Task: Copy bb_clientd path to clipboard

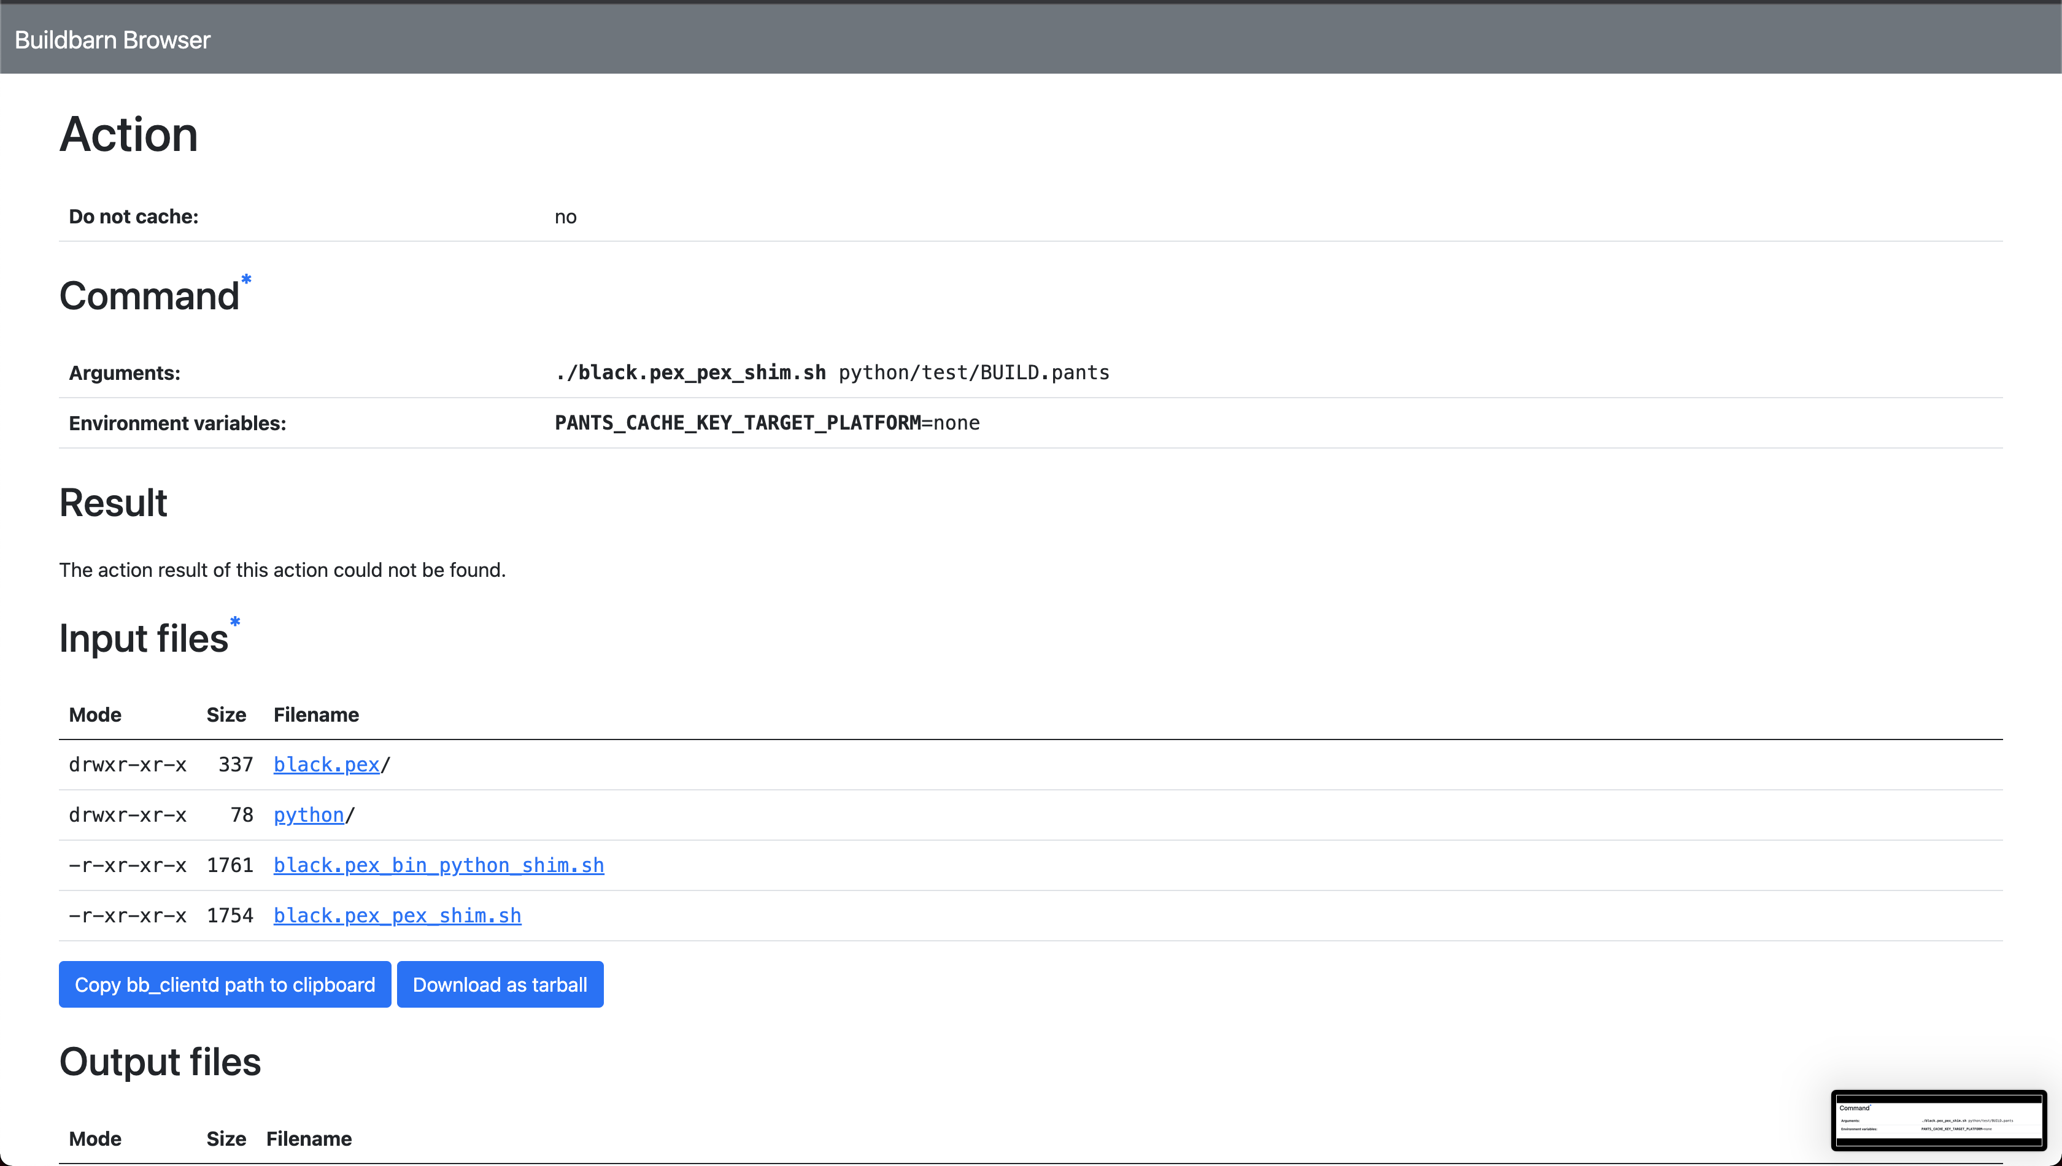Action: pos(224,984)
